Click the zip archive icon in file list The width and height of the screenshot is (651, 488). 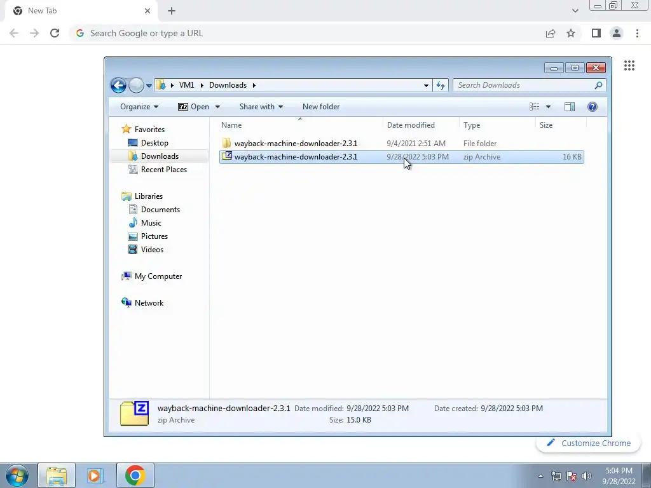227,156
